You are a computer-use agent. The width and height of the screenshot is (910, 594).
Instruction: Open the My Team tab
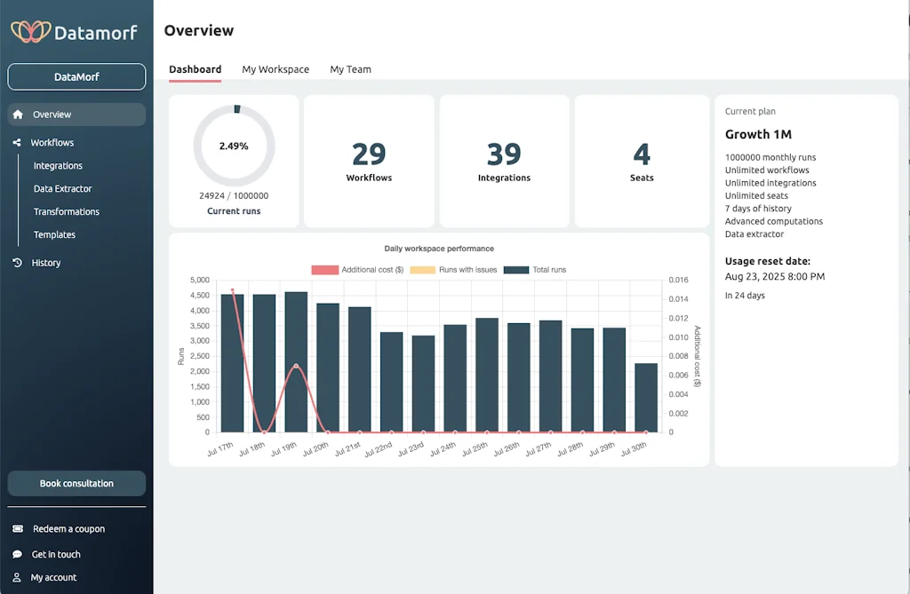click(350, 68)
